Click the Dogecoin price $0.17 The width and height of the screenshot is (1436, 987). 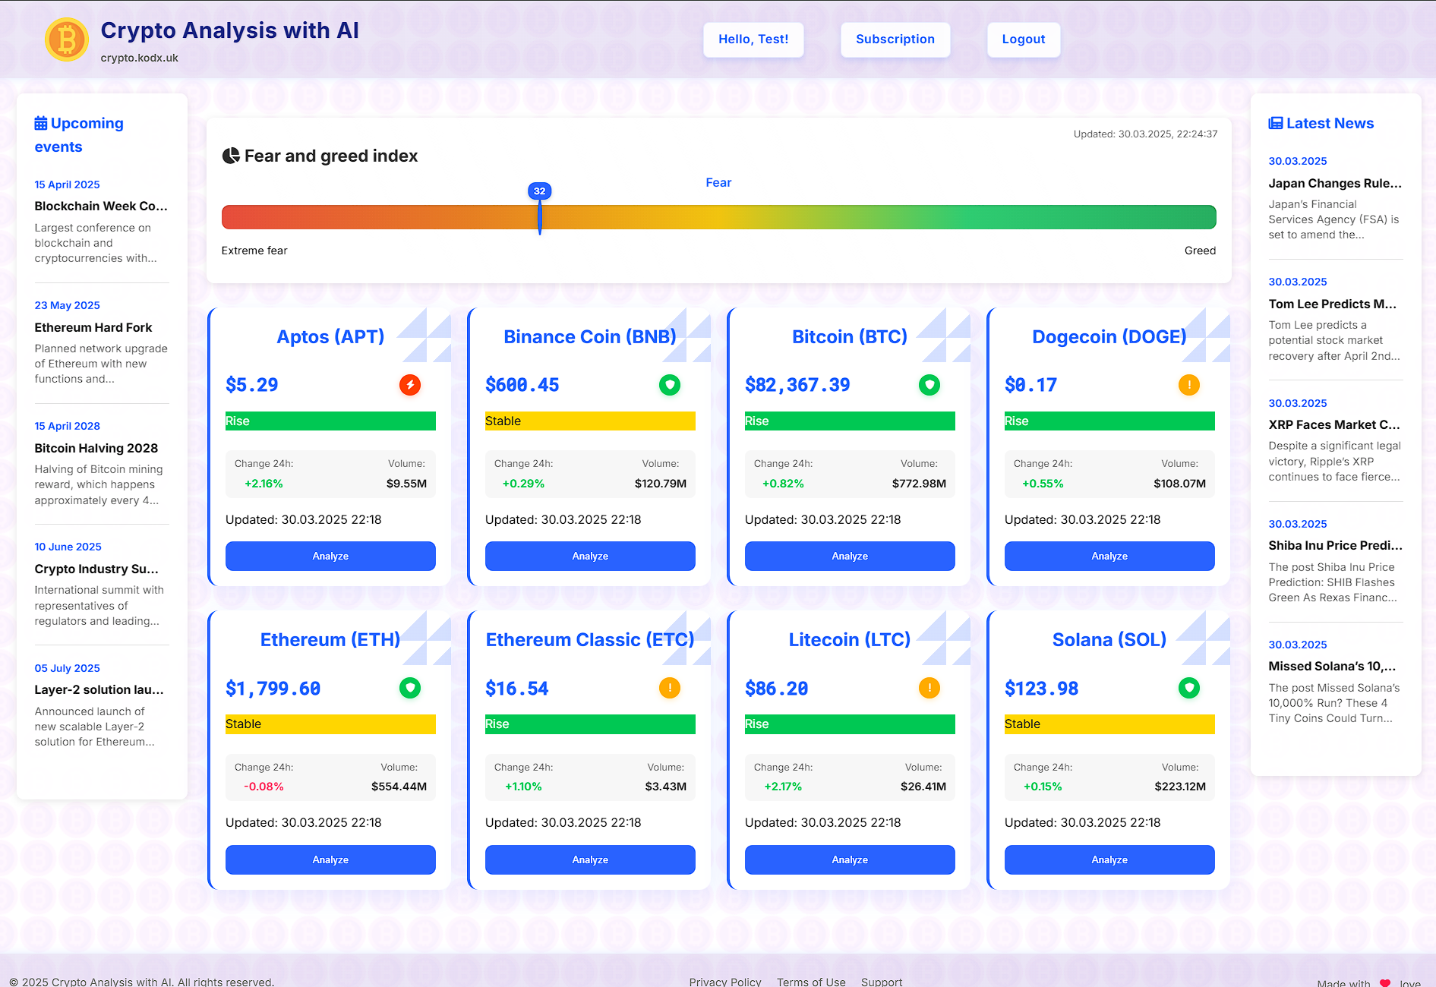click(1031, 385)
